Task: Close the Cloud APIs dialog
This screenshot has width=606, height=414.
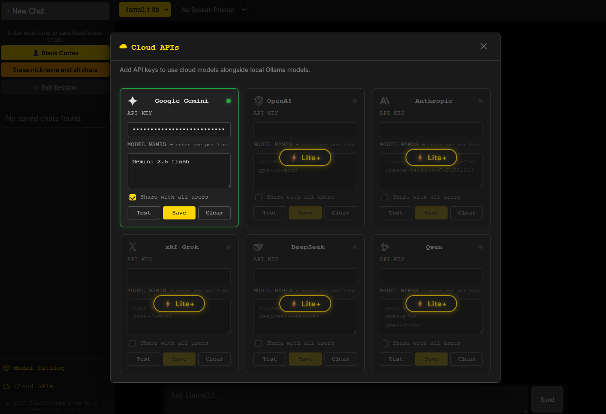Action: coord(483,46)
